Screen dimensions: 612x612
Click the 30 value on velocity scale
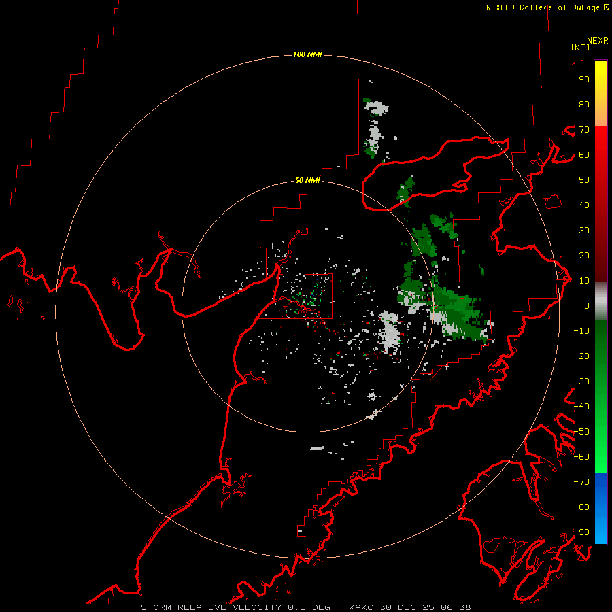coord(584,231)
